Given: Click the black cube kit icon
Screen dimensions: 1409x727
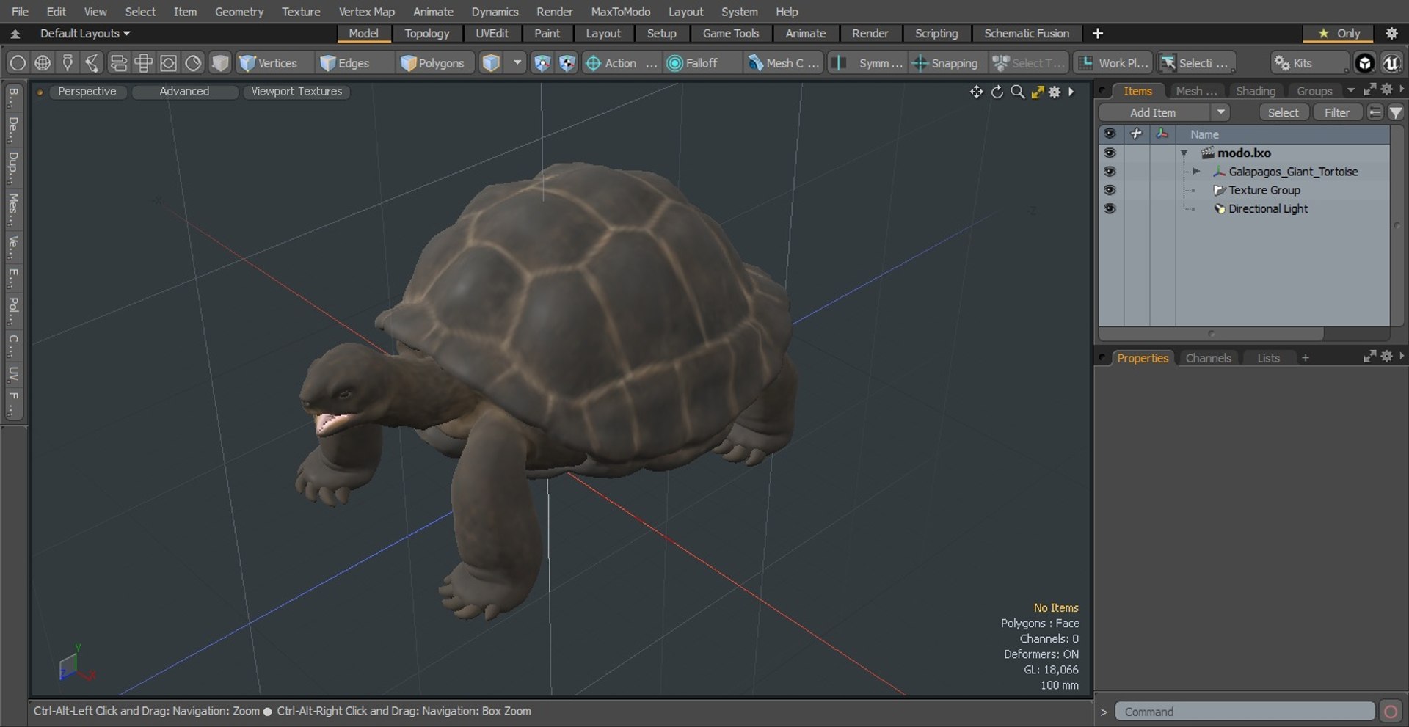Looking at the screenshot, I should tap(1364, 63).
